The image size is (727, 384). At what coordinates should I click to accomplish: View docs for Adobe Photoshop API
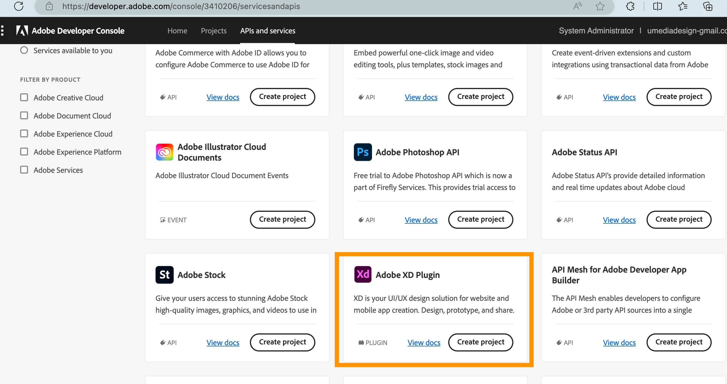click(421, 220)
